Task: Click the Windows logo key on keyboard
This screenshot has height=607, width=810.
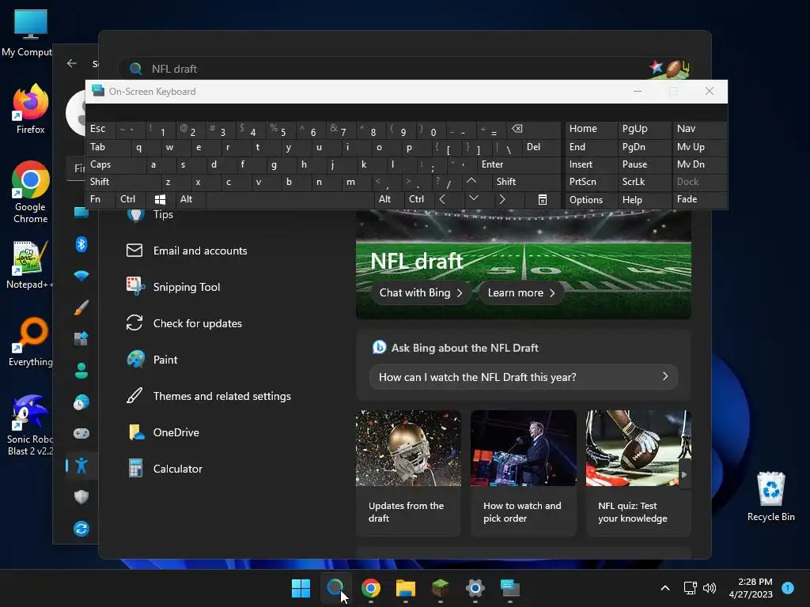Action: pos(160,199)
